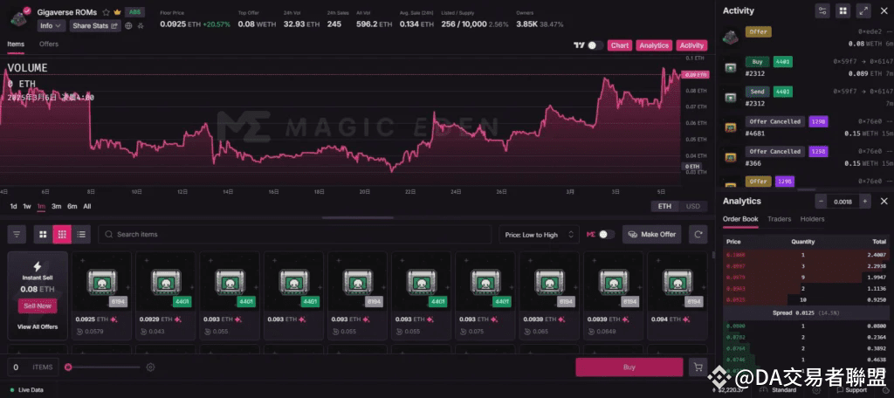Switch chart currency to USD
894x398 pixels.
(x=692, y=206)
